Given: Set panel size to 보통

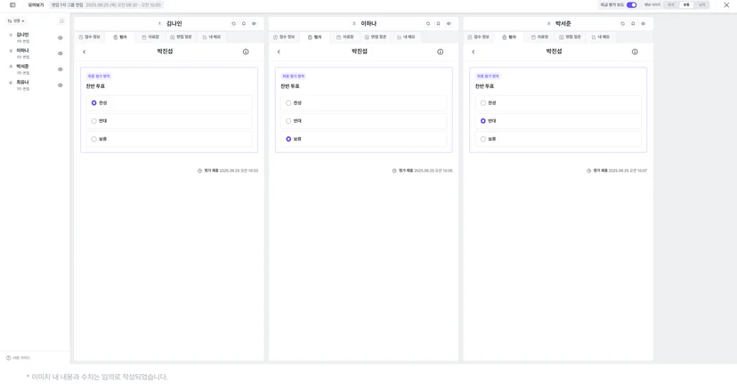Looking at the screenshot, I should click(686, 5).
